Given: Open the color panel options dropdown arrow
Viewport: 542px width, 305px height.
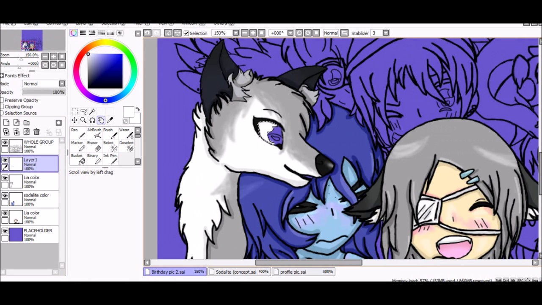Looking at the screenshot, I should (138, 33).
